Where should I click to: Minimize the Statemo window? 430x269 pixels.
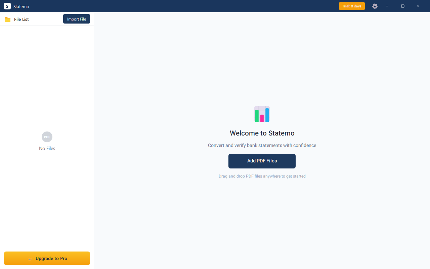387,6
